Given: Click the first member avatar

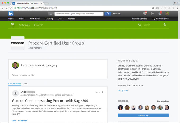Looking at the screenshot, I should [120, 108].
